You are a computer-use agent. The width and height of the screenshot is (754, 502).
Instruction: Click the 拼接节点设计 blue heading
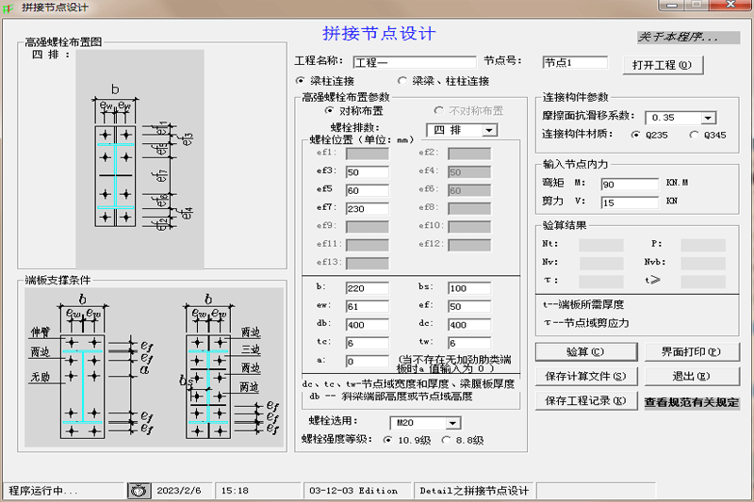coord(379,33)
